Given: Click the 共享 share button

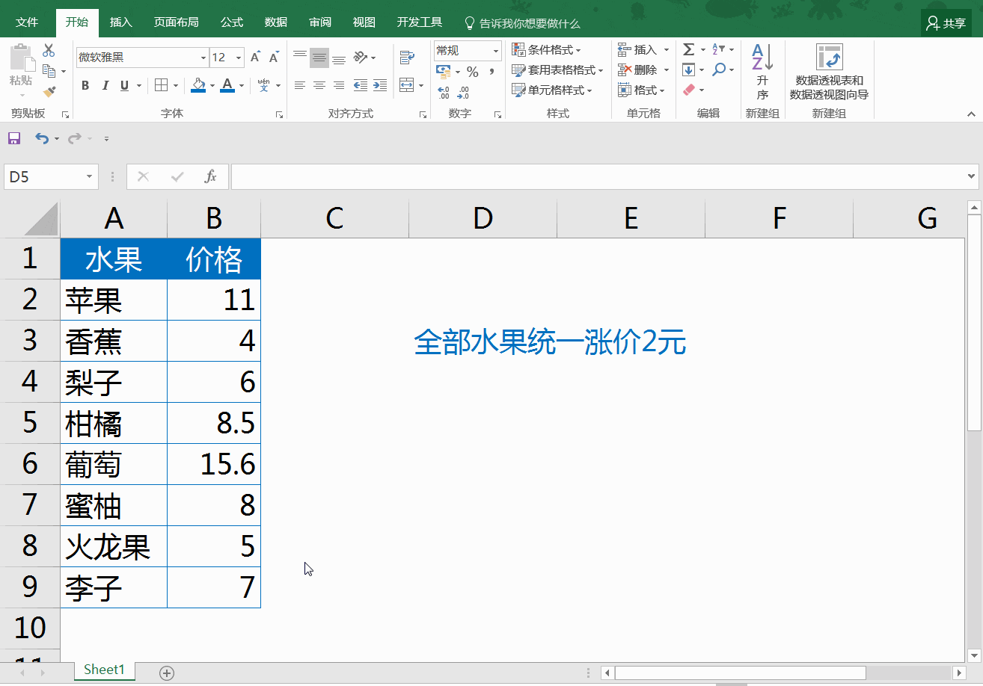Looking at the screenshot, I should click(x=946, y=23).
